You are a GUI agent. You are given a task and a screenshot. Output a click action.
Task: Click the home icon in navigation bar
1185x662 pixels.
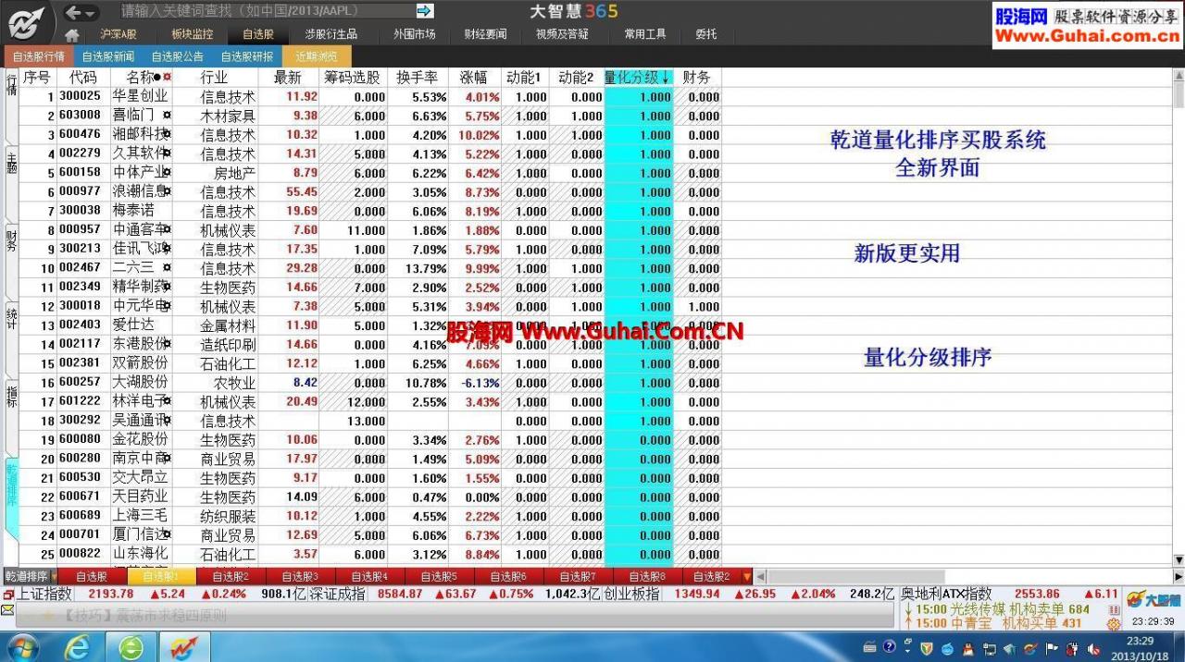click(71, 35)
